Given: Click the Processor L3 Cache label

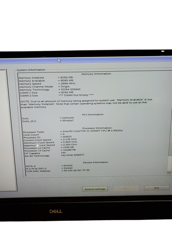Looking at the screenshot, I should (x=37, y=151).
